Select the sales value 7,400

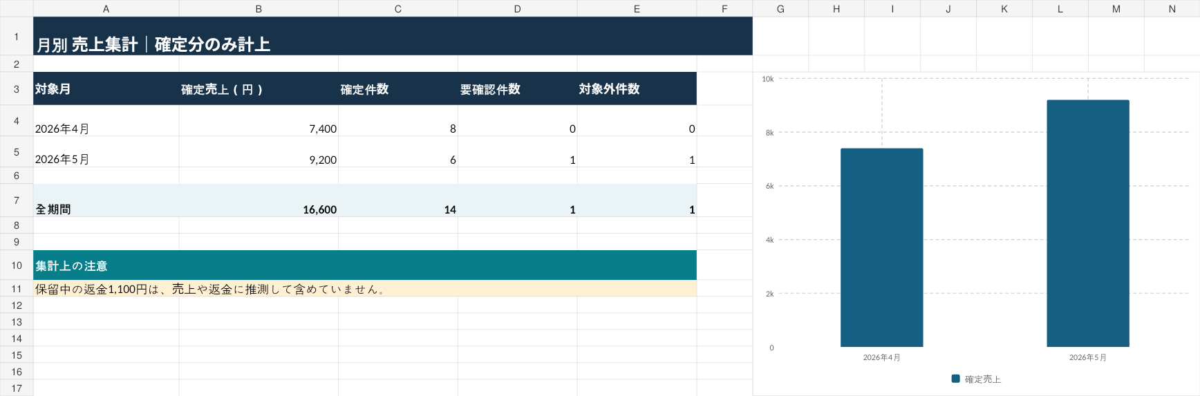coord(259,121)
